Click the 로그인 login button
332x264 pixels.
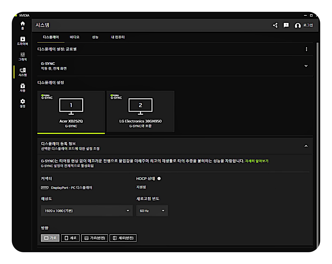[x=308, y=25]
